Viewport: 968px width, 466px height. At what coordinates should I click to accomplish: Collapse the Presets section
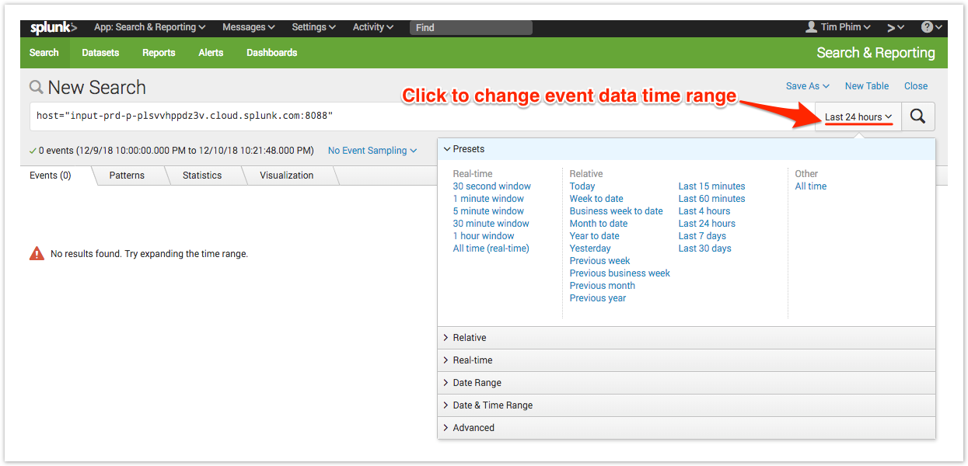[687, 149]
